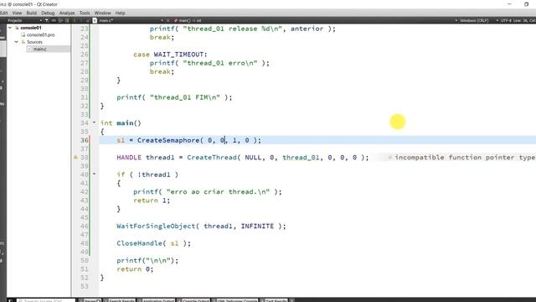This screenshot has height=302, width=536.
Task: Click line number 46 in the gutter
Action: 85,226
